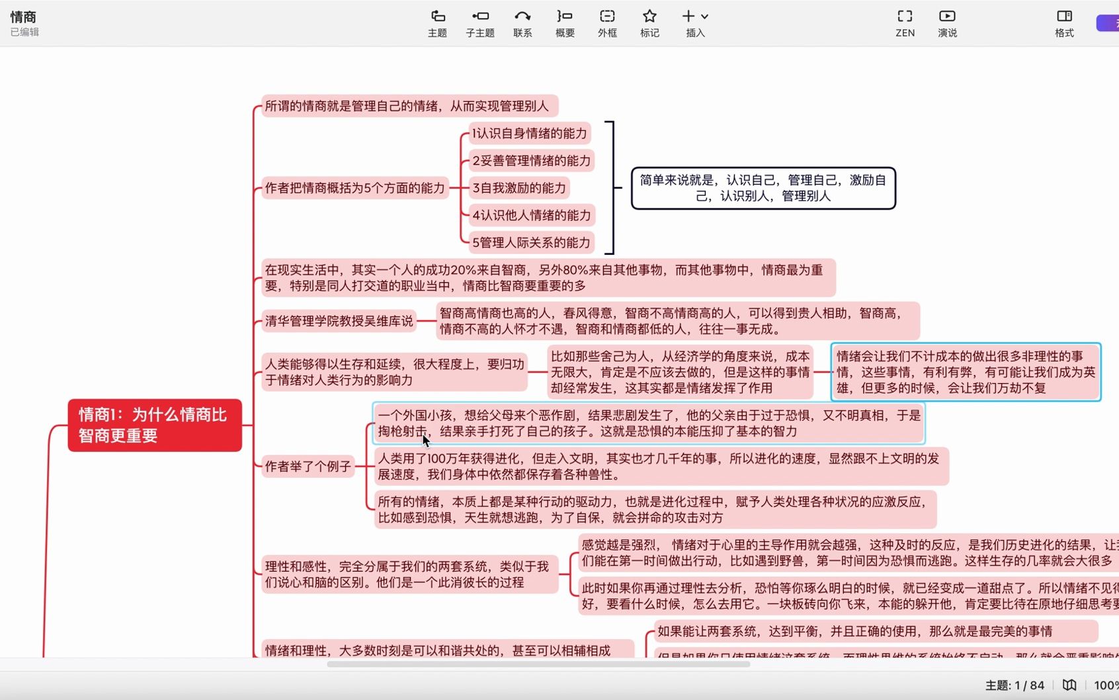
Task: Select subtopic 3自我激励的能力
Action: click(x=519, y=188)
